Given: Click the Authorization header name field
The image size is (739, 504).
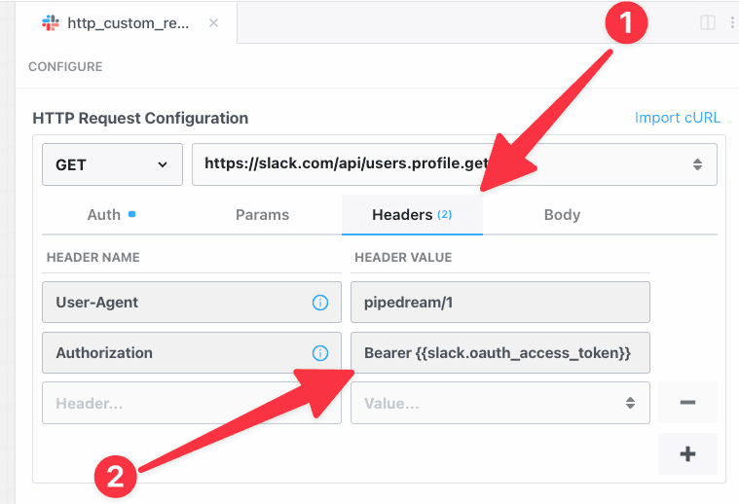Looking at the screenshot, I should pos(192,353).
